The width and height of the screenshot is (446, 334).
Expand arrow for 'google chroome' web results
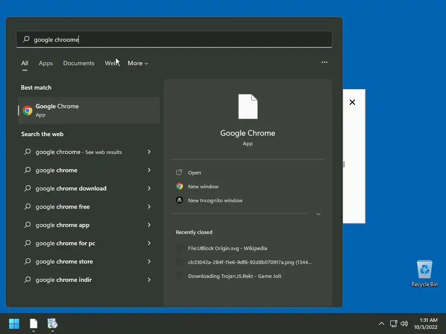coord(149,152)
